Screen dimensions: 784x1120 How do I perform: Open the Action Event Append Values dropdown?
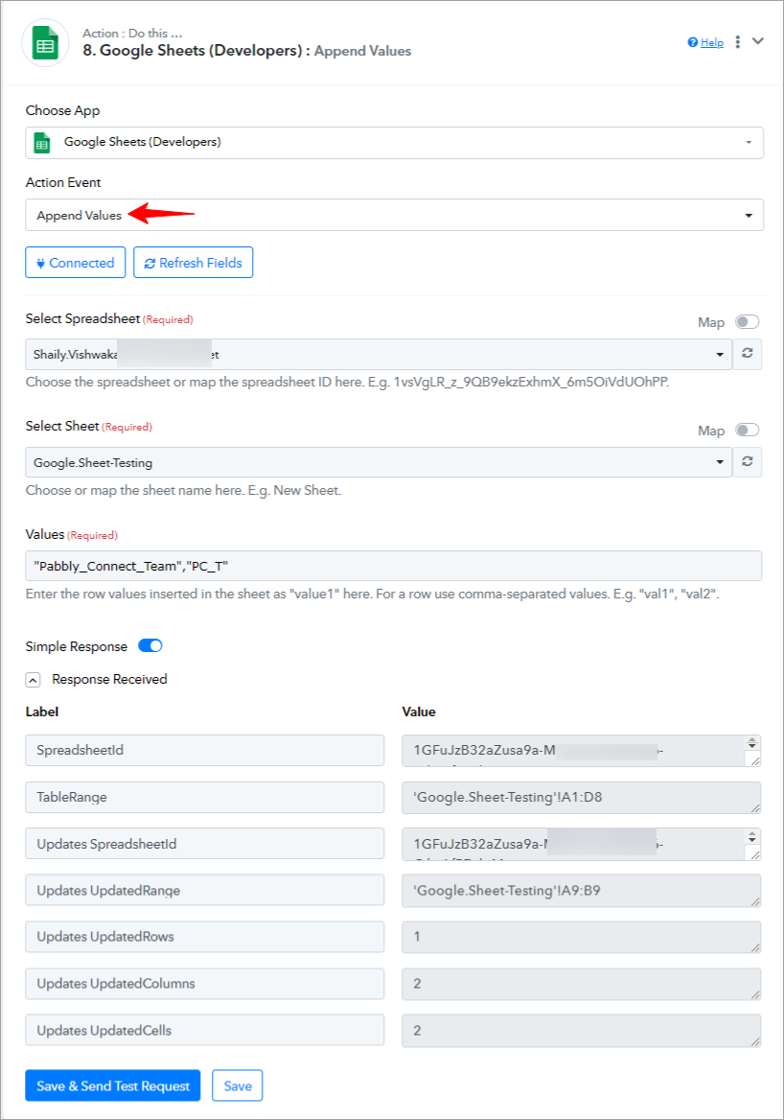click(x=394, y=215)
